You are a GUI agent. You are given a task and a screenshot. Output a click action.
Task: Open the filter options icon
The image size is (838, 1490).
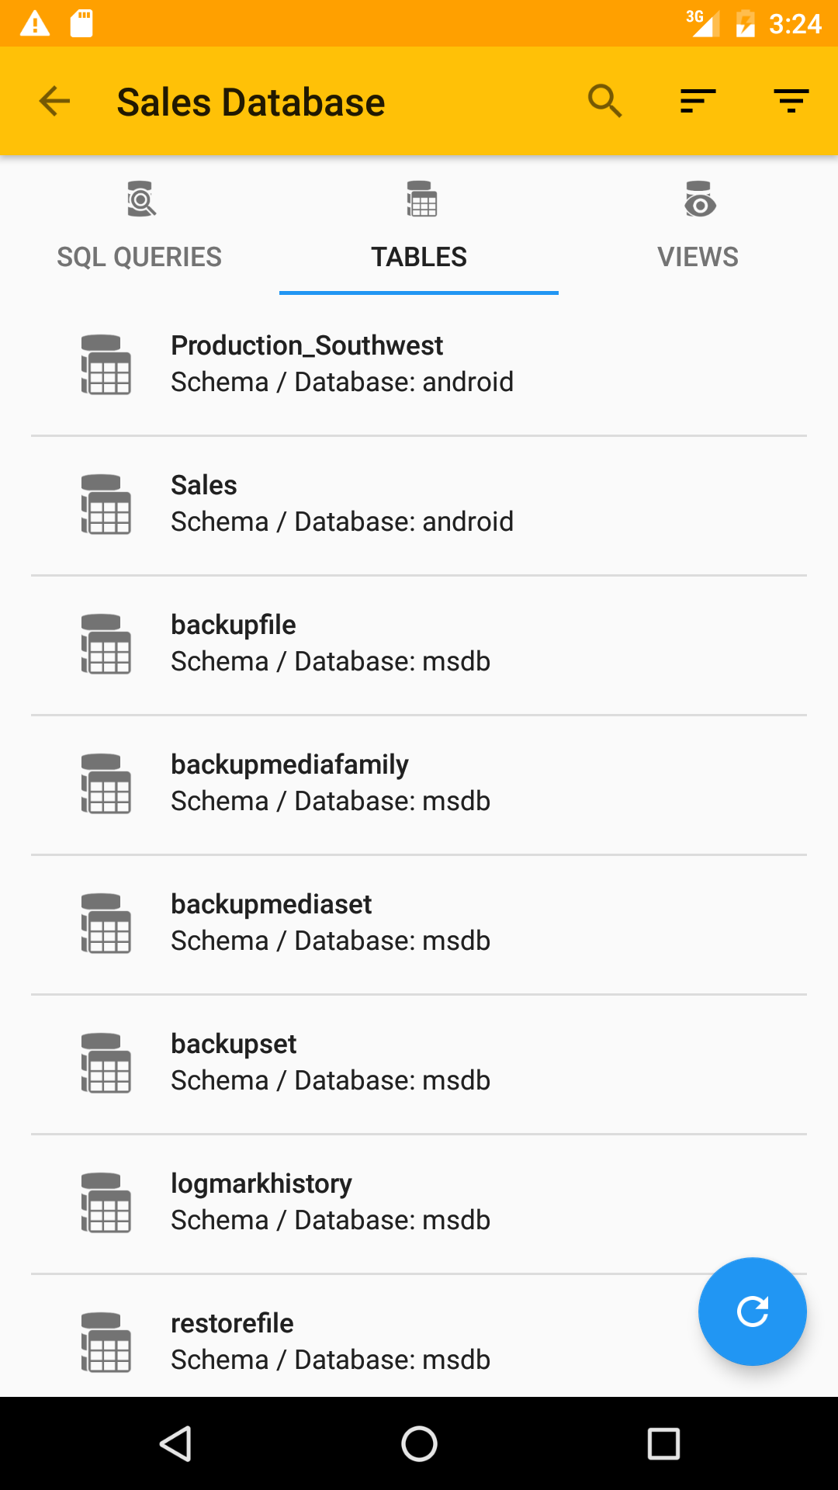(x=791, y=102)
